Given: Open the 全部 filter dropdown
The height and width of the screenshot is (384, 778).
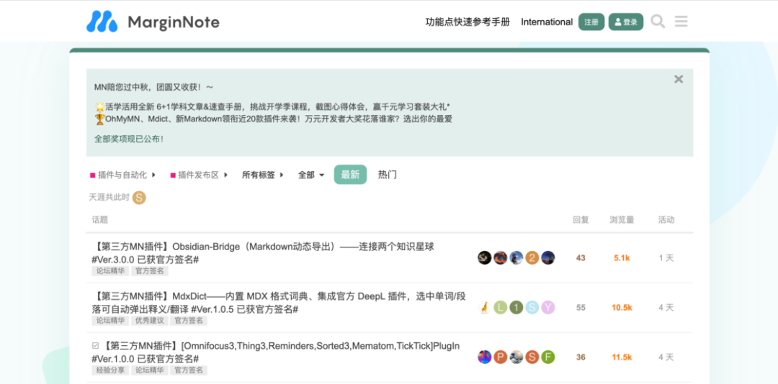Looking at the screenshot, I should click(x=311, y=175).
